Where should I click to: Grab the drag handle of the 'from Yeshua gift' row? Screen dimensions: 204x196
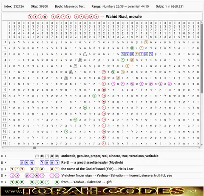point(2,182)
